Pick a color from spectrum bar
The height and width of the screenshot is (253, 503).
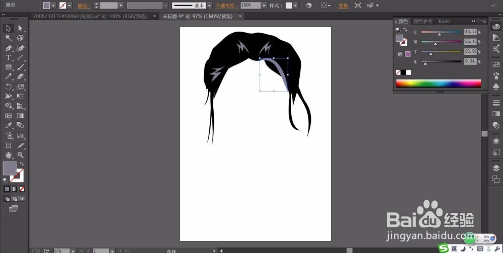[439, 83]
